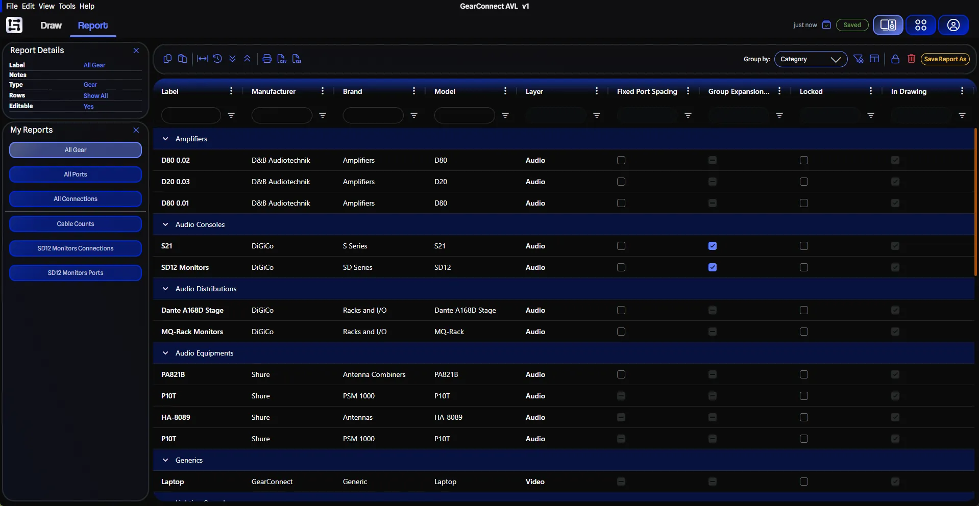Clear filters with the funnel-x icon
The width and height of the screenshot is (979, 506).
tap(859, 59)
